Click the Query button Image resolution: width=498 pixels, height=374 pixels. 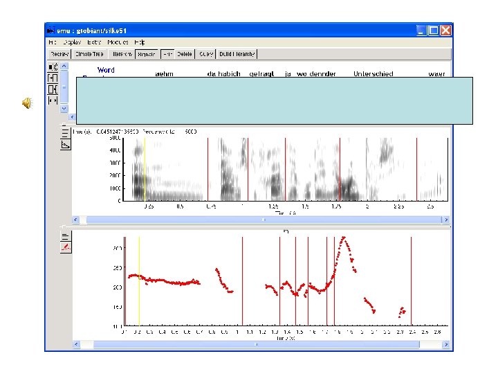tap(206, 54)
